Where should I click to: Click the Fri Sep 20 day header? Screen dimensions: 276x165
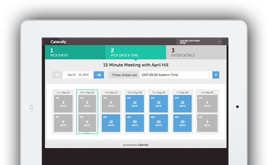tap(183, 92)
